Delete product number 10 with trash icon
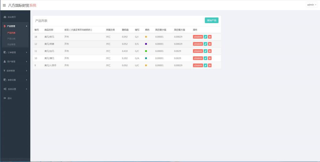320x162 pixels. [210, 58]
